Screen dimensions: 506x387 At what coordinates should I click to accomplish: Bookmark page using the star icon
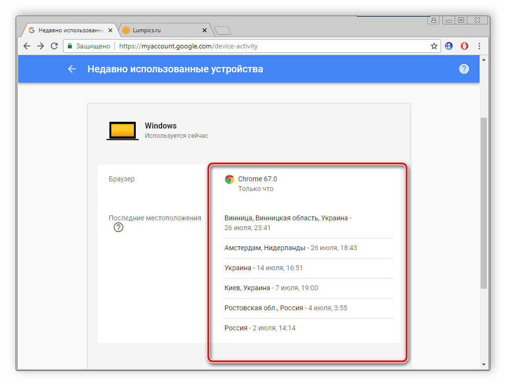[x=434, y=46]
